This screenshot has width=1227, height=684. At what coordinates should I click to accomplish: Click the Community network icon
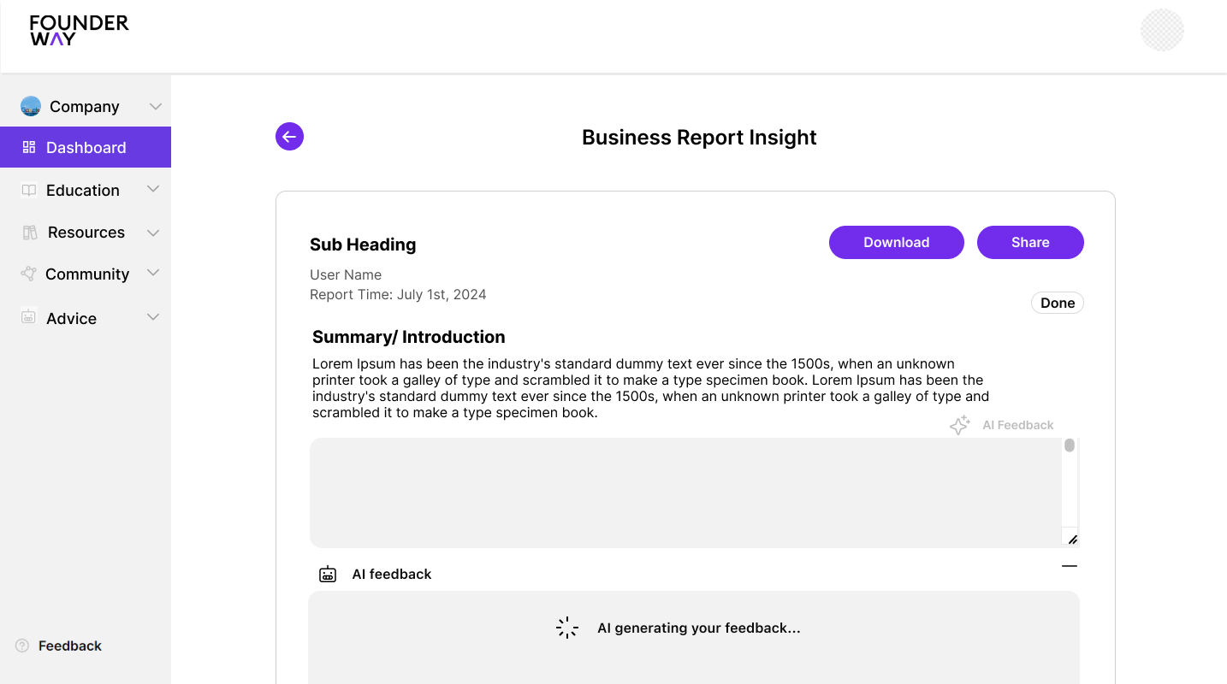29,274
